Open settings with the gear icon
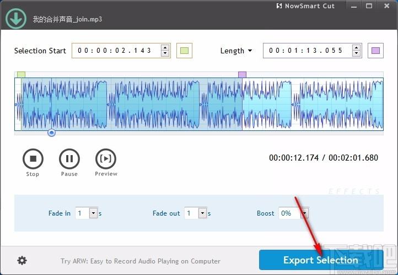The width and height of the screenshot is (398, 275). (22, 261)
